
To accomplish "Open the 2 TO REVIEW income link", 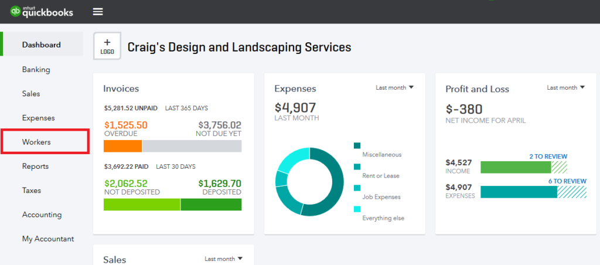I will 548,157.
